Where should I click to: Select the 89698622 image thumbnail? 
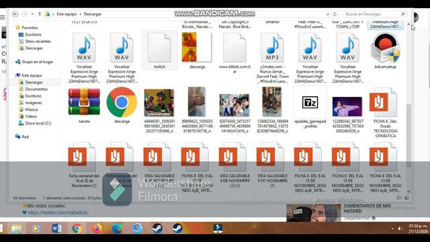coord(197,102)
